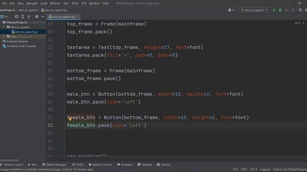Expand the venv folder chevron
307x172 pixels.
tap(3, 36)
